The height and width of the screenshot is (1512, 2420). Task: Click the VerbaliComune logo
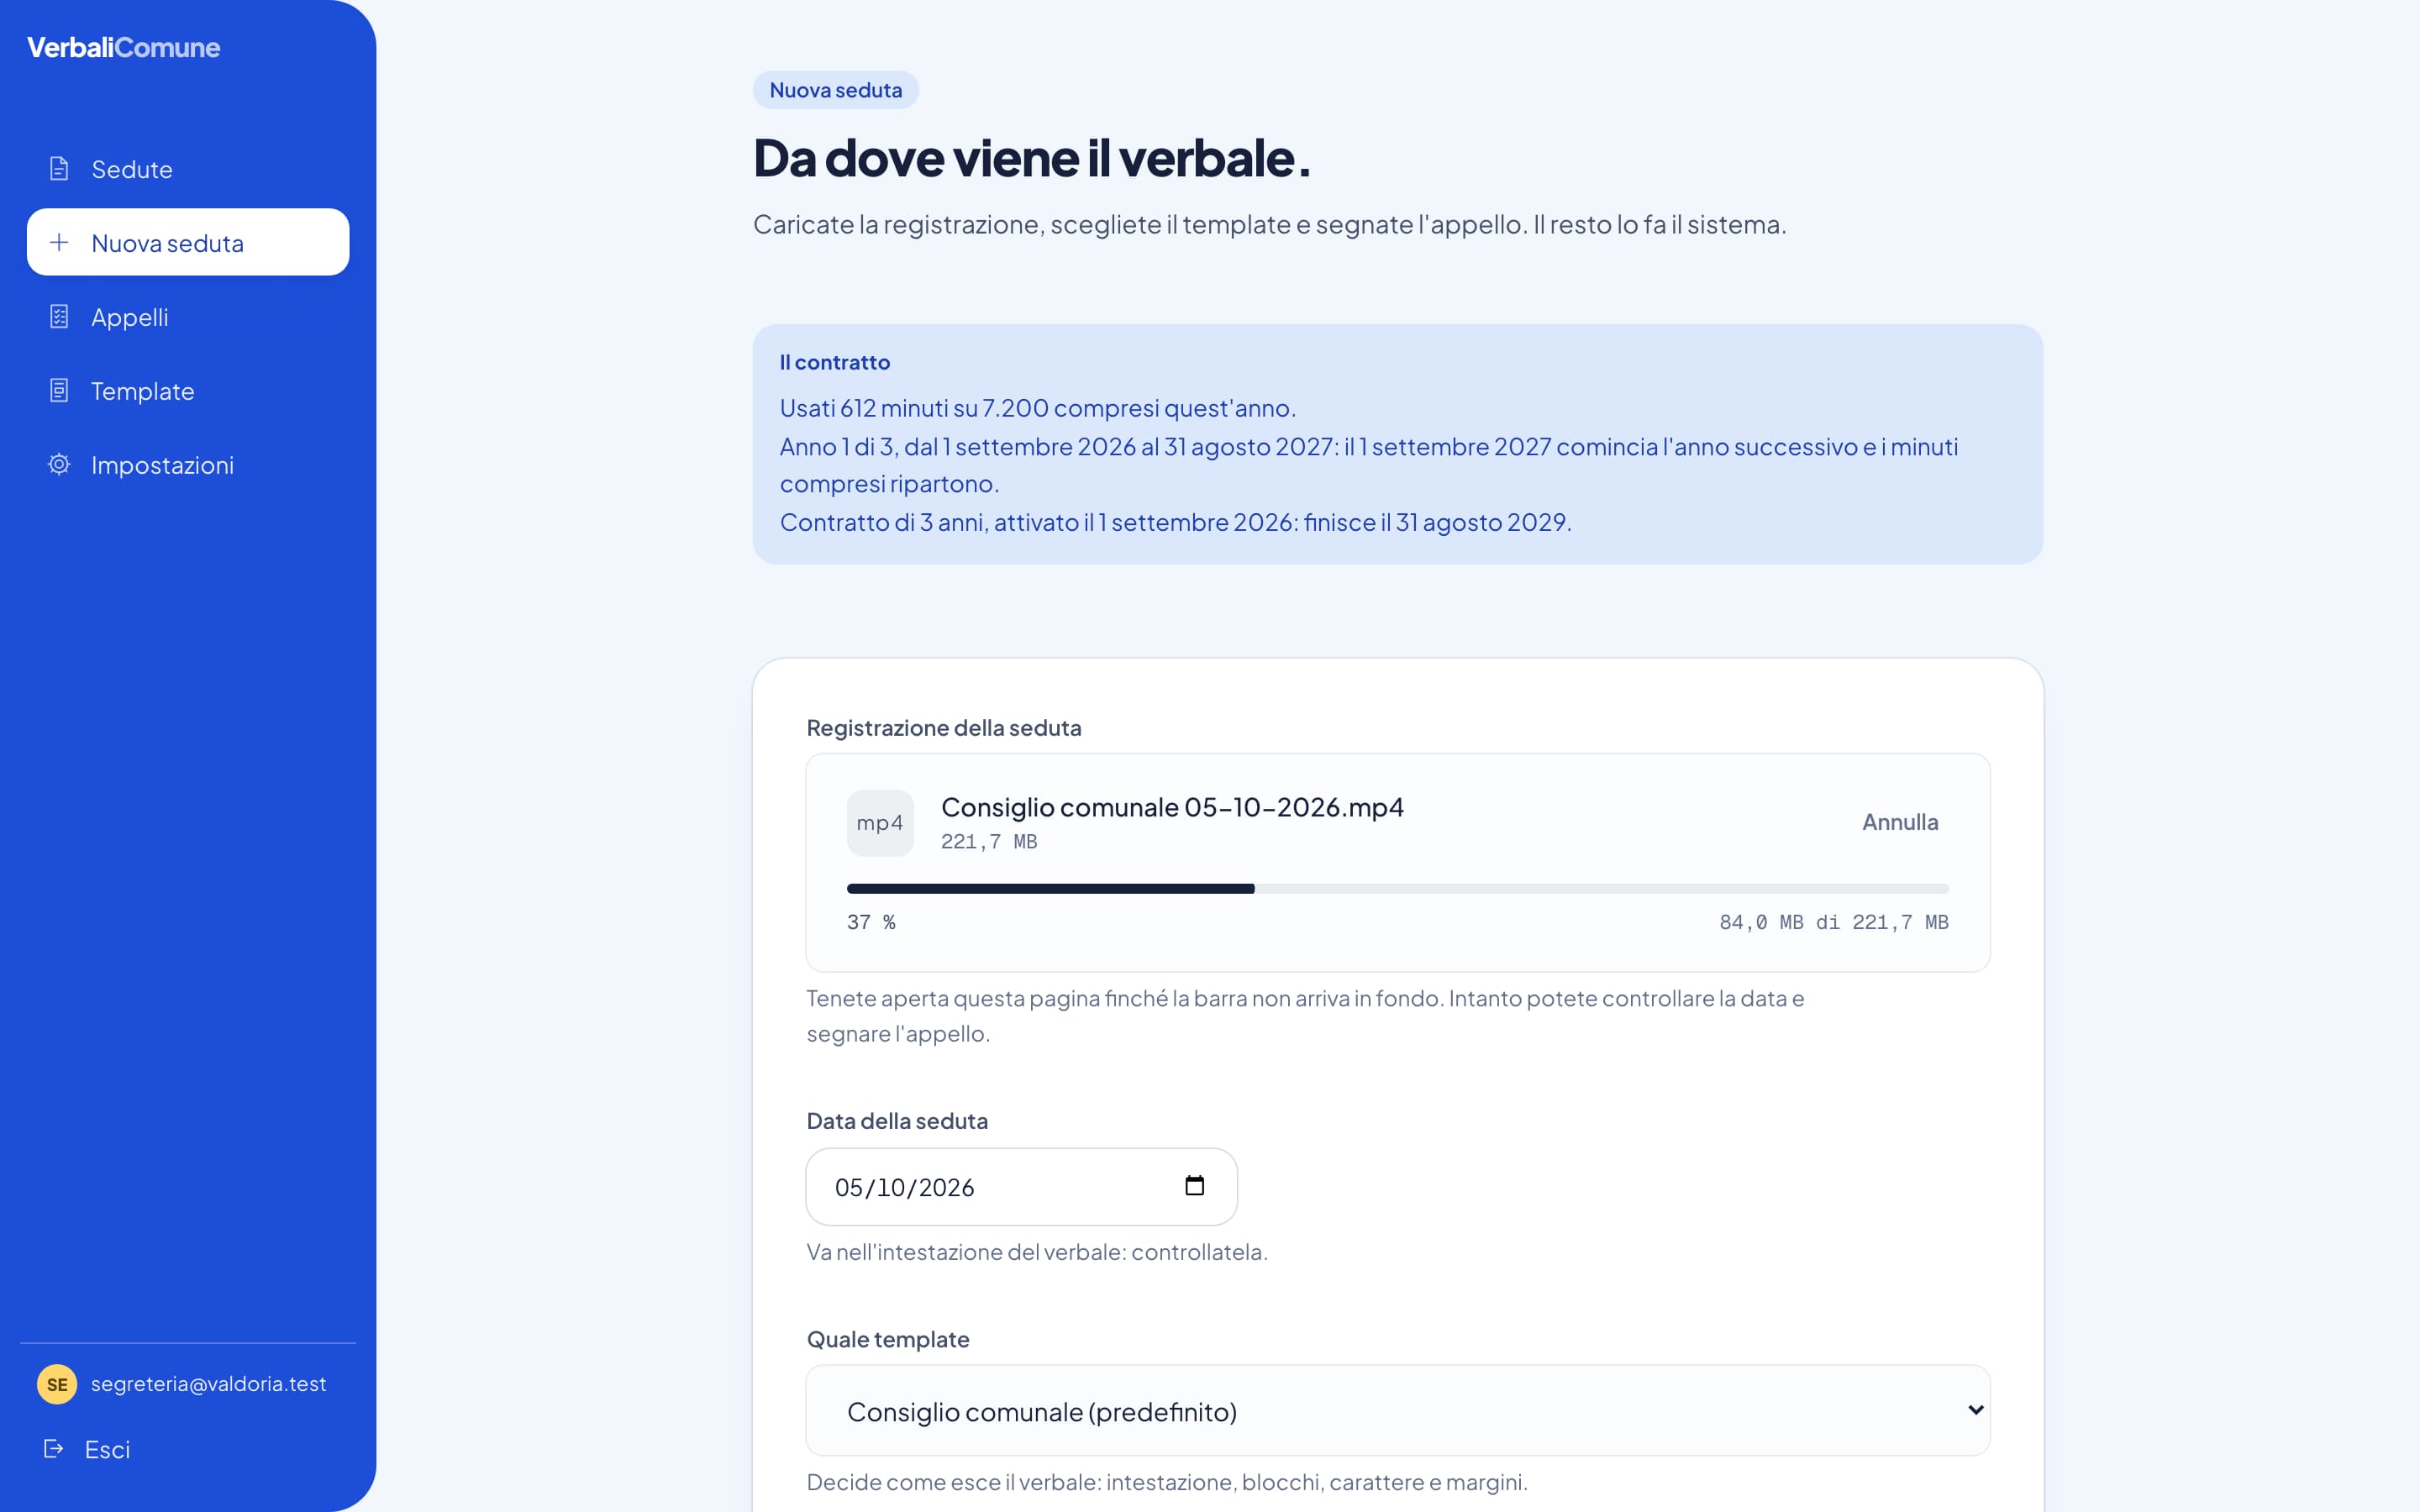123,47
